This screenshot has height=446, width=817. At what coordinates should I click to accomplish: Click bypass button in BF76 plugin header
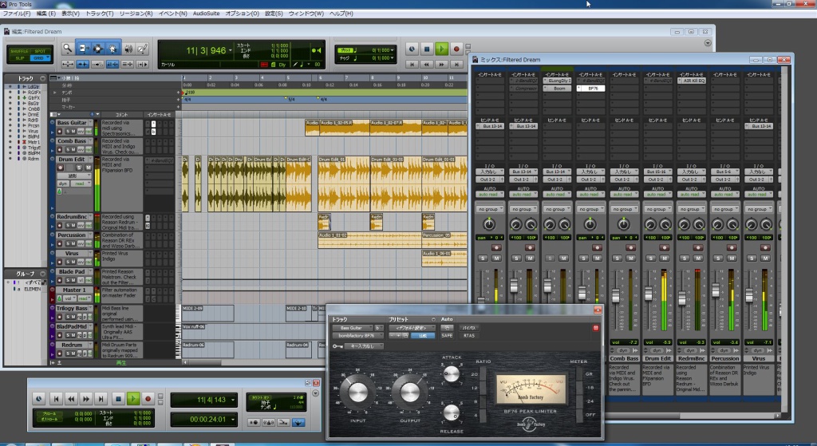coord(468,328)
